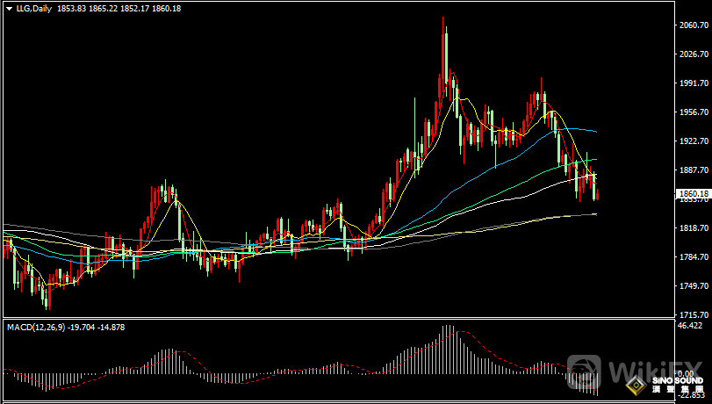This screenshot has height=404, width=712.
Task: Click the open price value 1853.83
Action: coord(72,9)
